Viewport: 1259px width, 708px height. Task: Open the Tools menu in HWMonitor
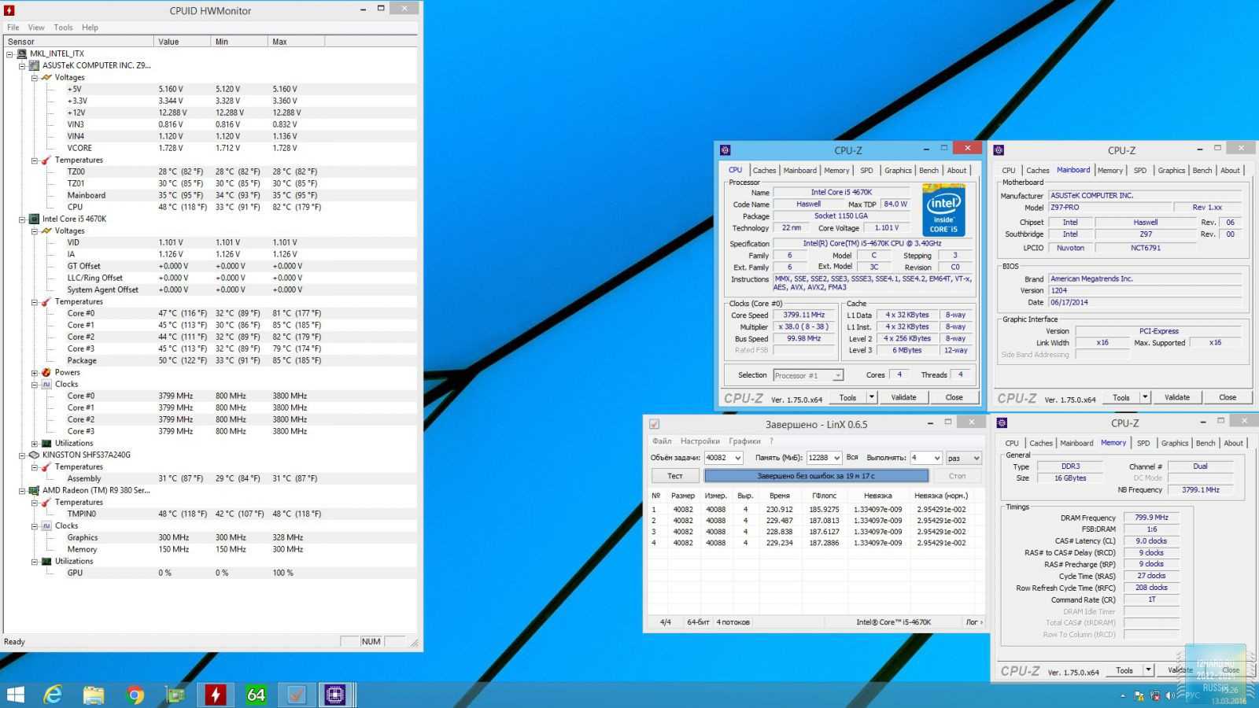click(x=63, y=28)
